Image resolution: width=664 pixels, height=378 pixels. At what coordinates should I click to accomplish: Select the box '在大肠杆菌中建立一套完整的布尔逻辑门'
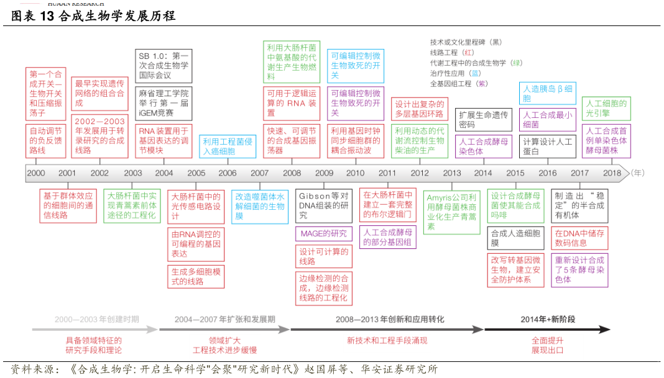388,205
